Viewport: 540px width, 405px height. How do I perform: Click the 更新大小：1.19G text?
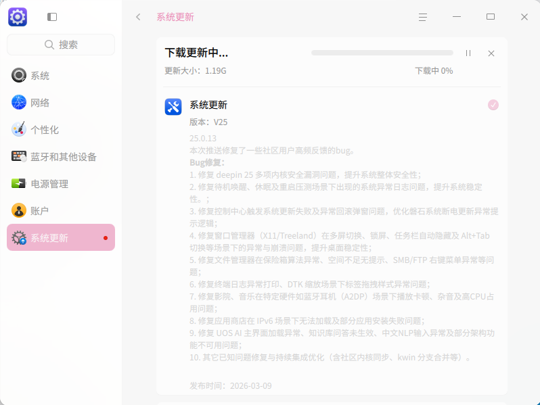196,71
